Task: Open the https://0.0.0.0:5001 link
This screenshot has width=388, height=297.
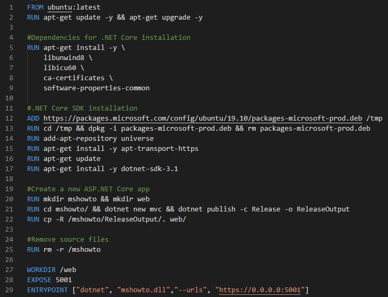Action: click(260, 290)
